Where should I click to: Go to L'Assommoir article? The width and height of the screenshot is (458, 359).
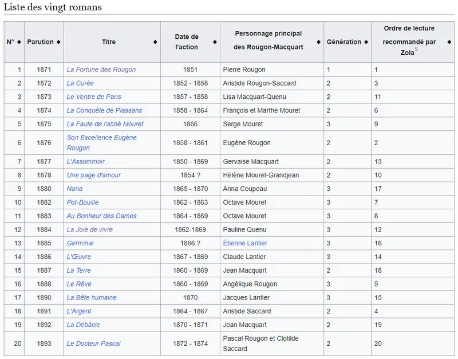86,162
